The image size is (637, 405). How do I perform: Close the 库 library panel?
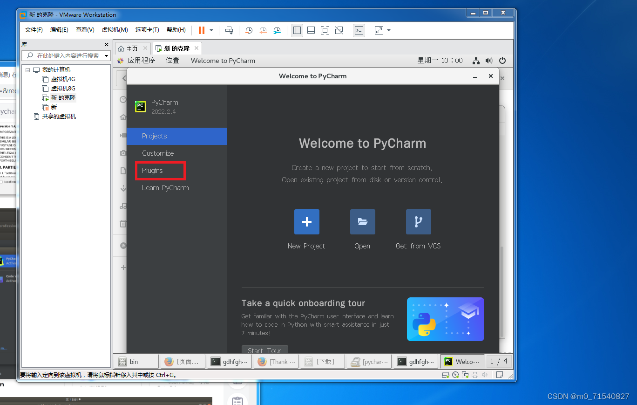coord(106,45)
